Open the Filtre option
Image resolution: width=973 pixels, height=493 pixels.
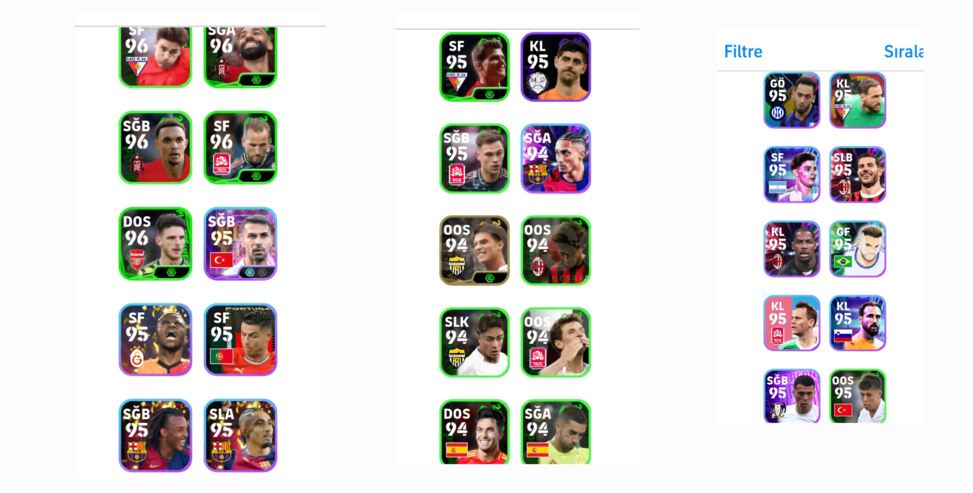click(x=743, y=52)
